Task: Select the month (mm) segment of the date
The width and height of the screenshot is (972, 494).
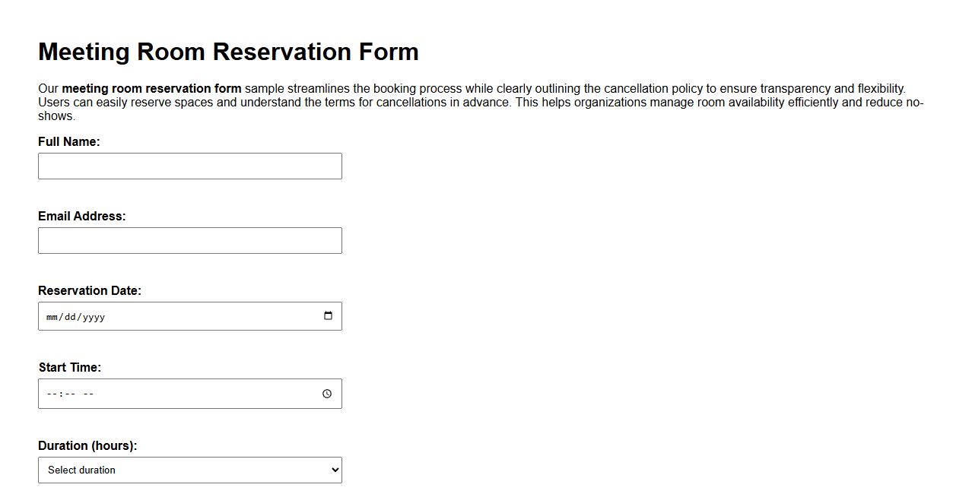Action: (x=51, y=317)
